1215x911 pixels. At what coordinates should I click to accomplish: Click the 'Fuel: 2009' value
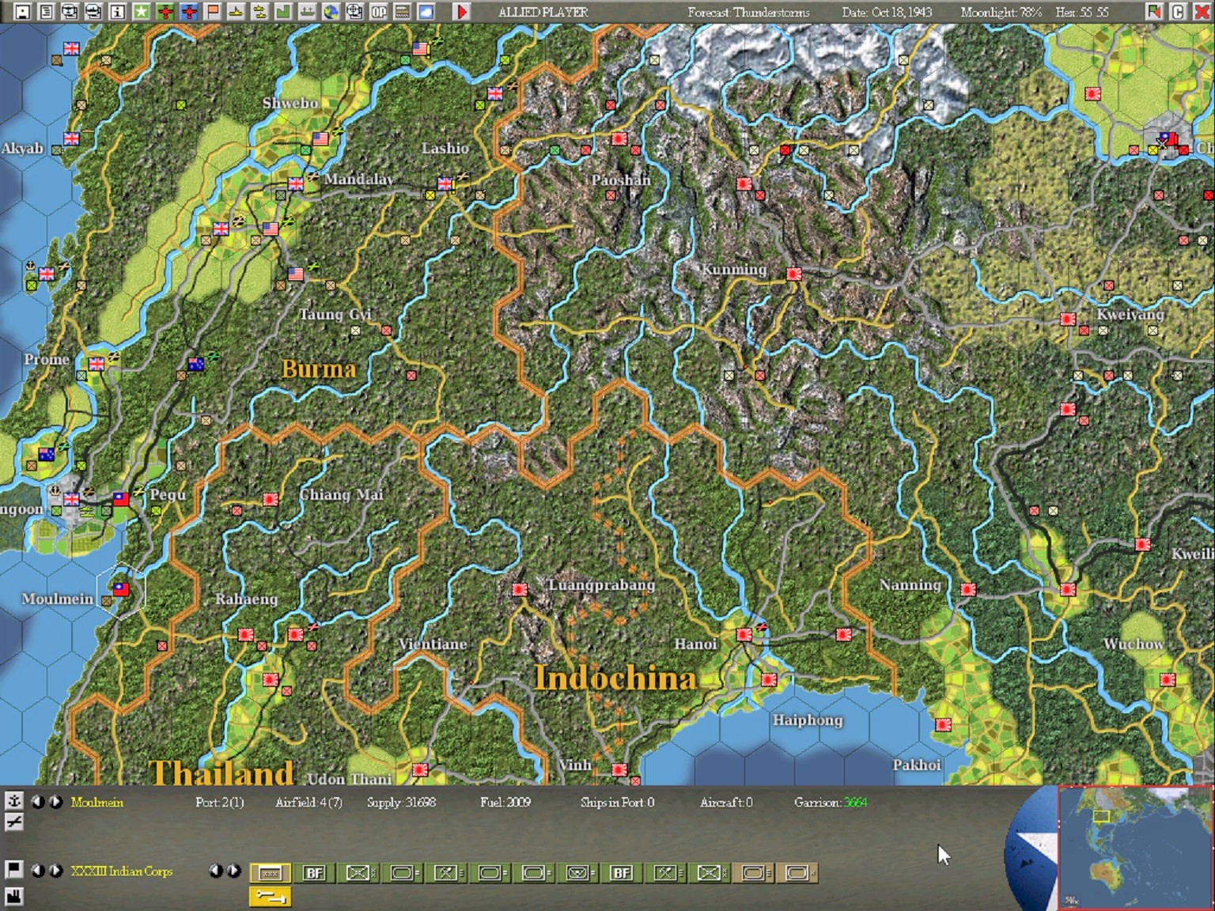[x=505, y=802]
